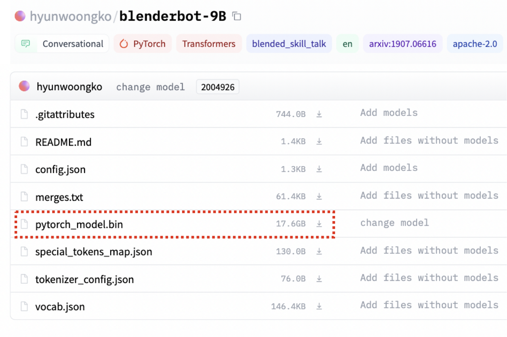
Task: Open hyunwoongko profile in commit row
Action: [x=69, y=87]
